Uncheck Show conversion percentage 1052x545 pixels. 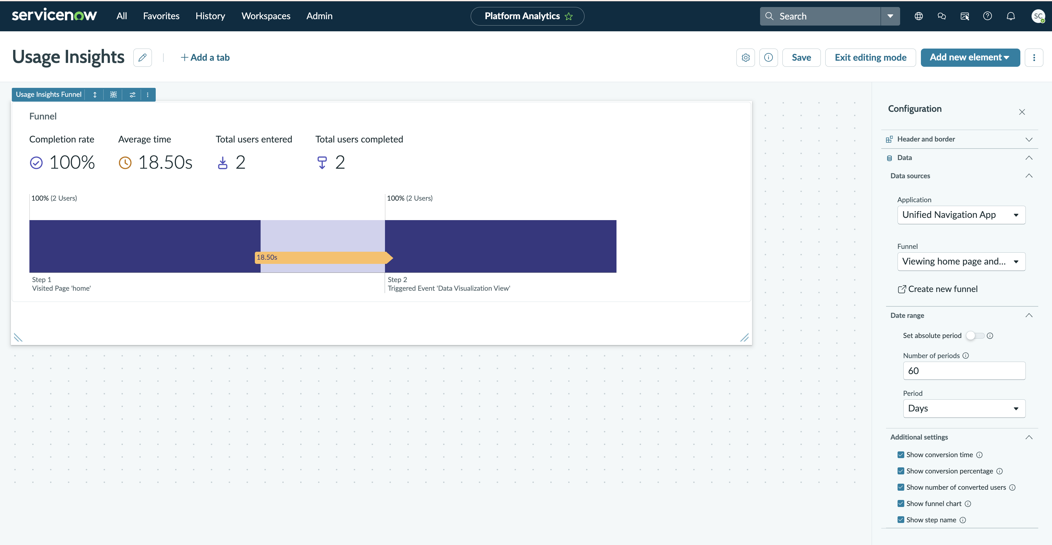(901, 471)
